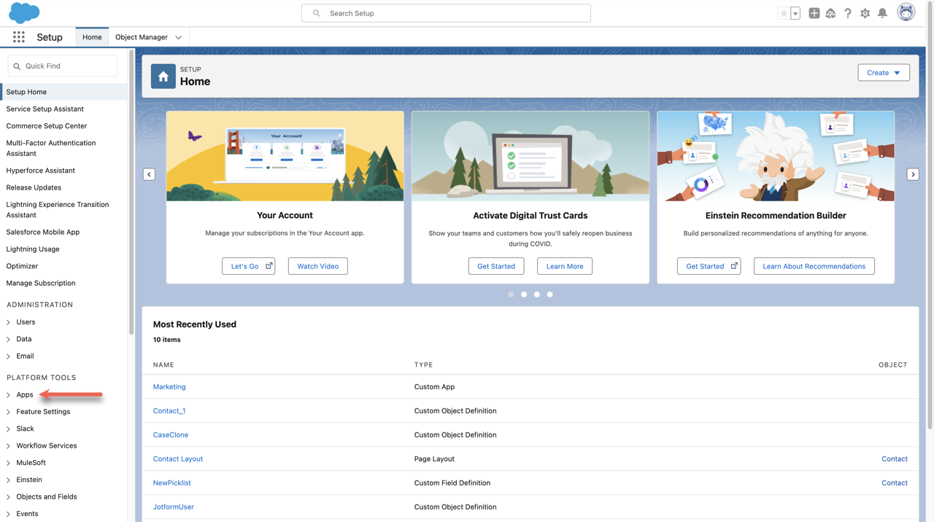Open the Marketing custom app link

click(169, 387)
